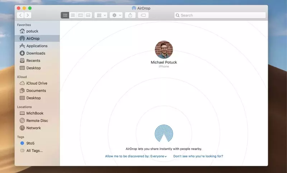
Task: Switch to gallery view
Action: 88,15
